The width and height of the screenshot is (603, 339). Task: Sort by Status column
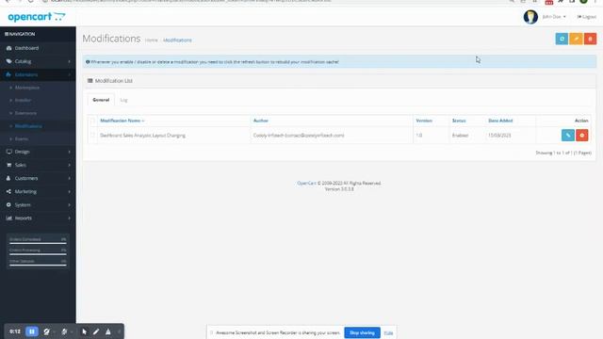459,121
